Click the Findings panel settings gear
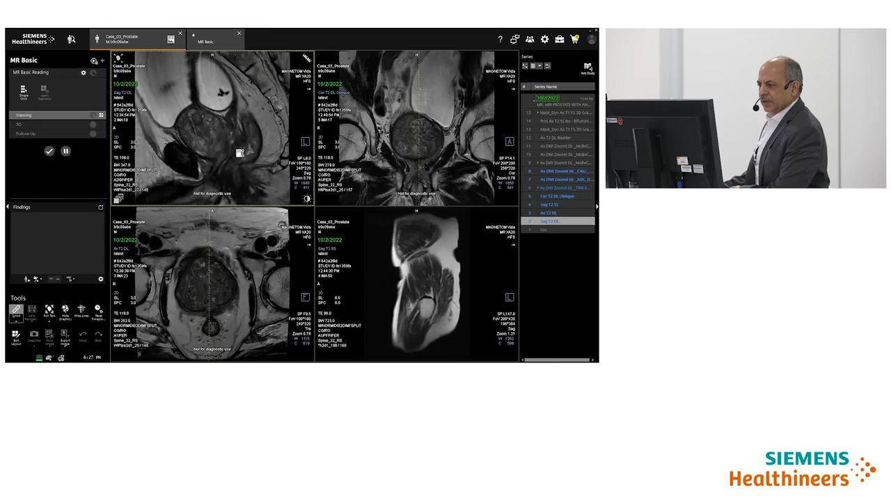Image resolution: width=891 pixels, height=501 pixels. pos(100,279)
